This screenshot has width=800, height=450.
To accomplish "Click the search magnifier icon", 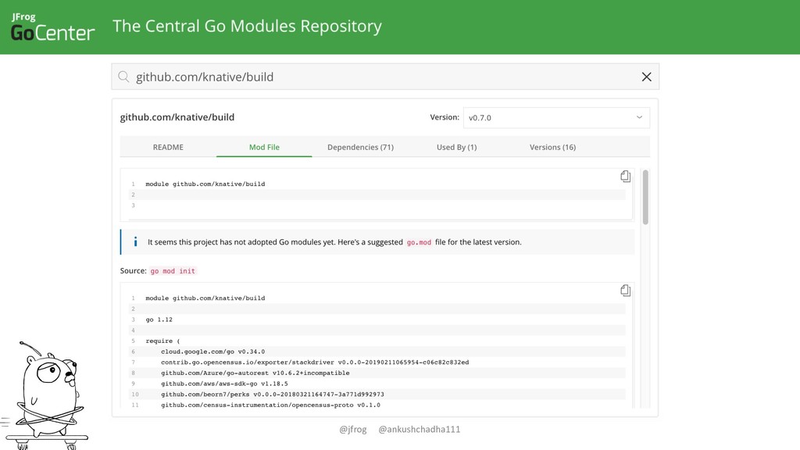I will [123, 77].
